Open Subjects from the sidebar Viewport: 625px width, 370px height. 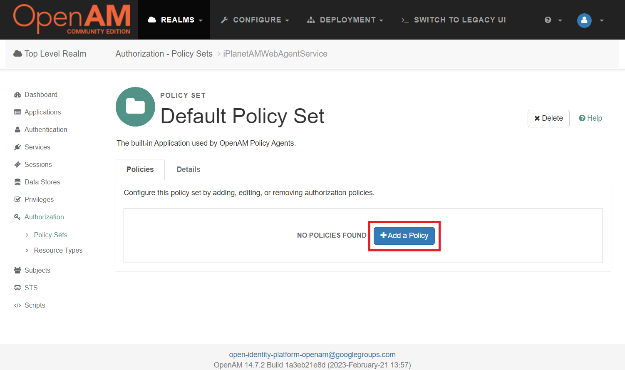tap(37, 271)
